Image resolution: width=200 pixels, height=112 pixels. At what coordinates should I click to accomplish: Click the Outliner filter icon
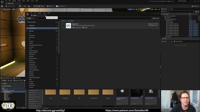(162, 12)
